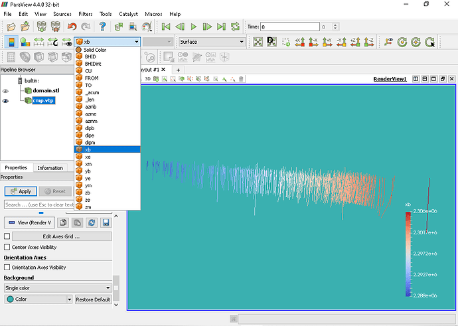The height and width of the screenshot is (326, 458).
Task: Enable Orientation Axes Visibility
Action: (x=7, y=268)
